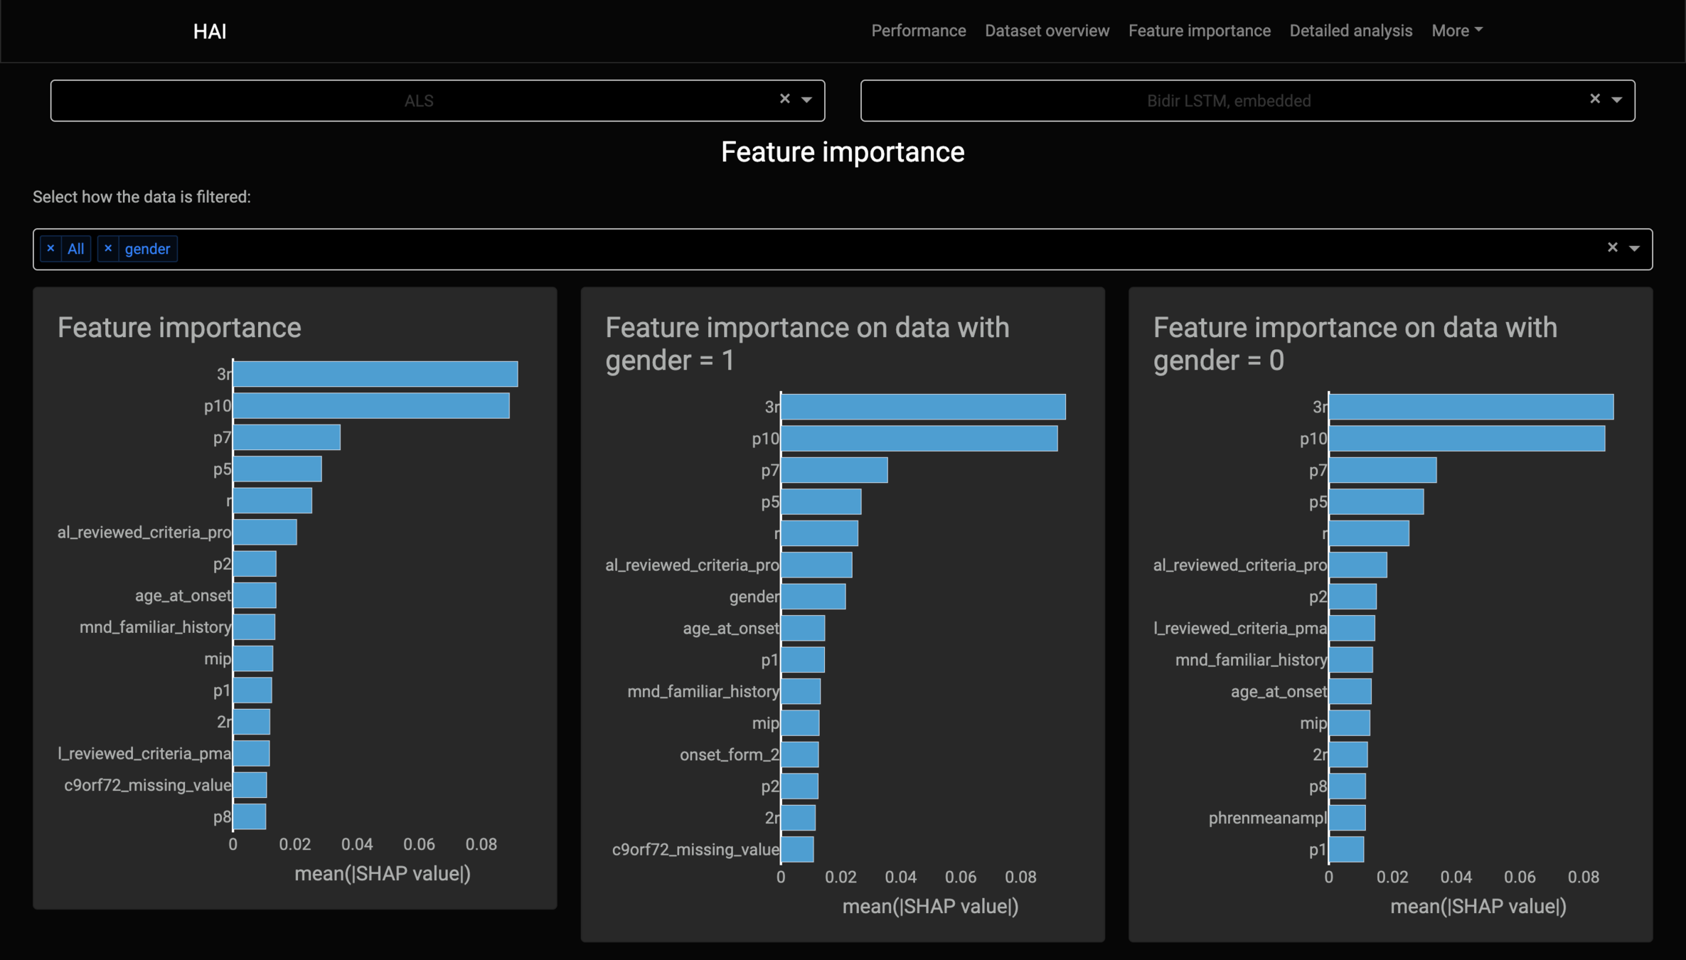Click the onset_form_2 bar in gender=1 chart

[799, 754]
